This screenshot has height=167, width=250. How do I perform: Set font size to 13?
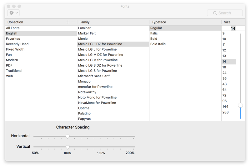point(229,56)
